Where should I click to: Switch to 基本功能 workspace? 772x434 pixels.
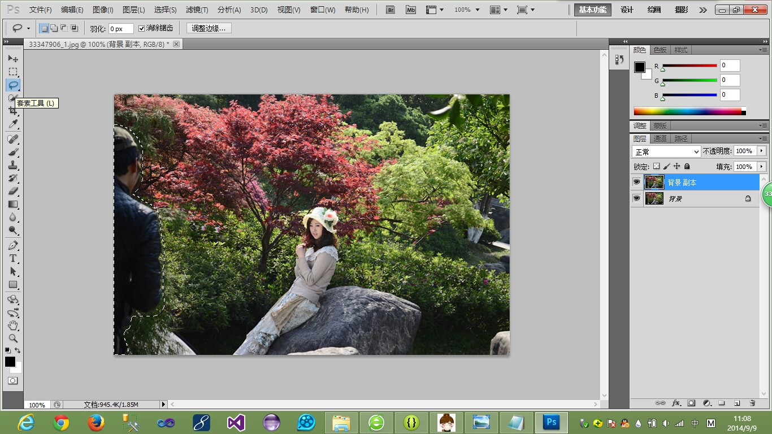click(x=593, y=10)
